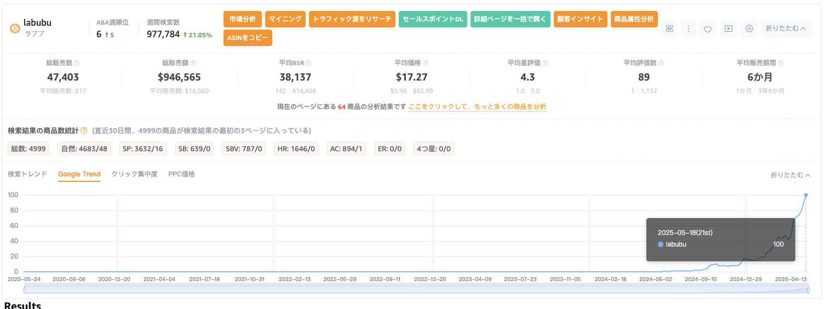Click the 平均BSR value 38,137
826x309 pixels.
coord(295,77)
